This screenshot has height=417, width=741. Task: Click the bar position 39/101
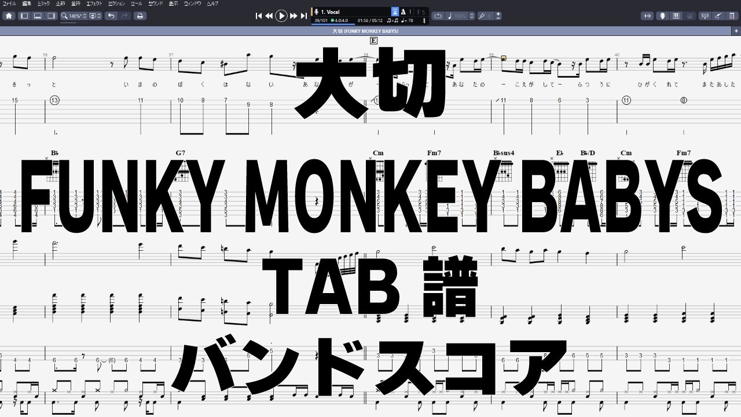pos(320,20)
